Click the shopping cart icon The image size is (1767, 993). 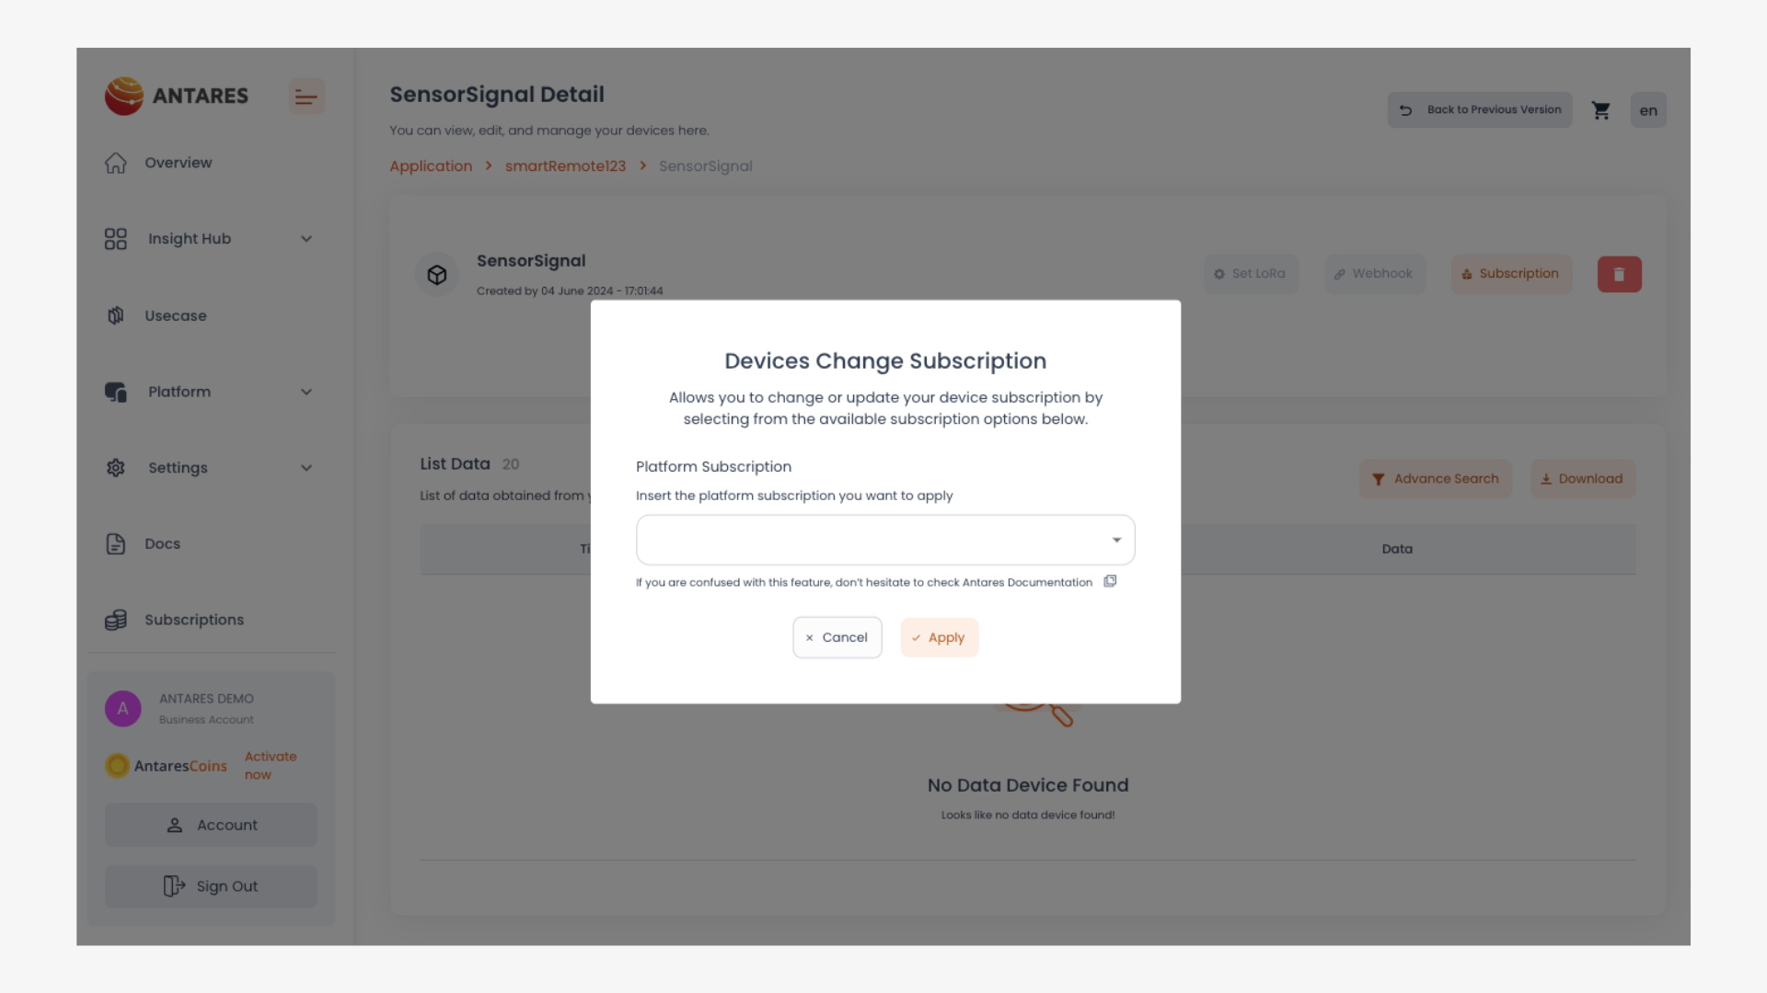[x=1601, y=110]
